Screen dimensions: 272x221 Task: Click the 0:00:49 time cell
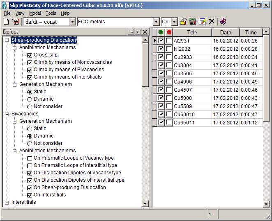[251, 81]
